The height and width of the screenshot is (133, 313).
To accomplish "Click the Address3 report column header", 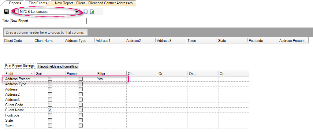I will point(171,41).
